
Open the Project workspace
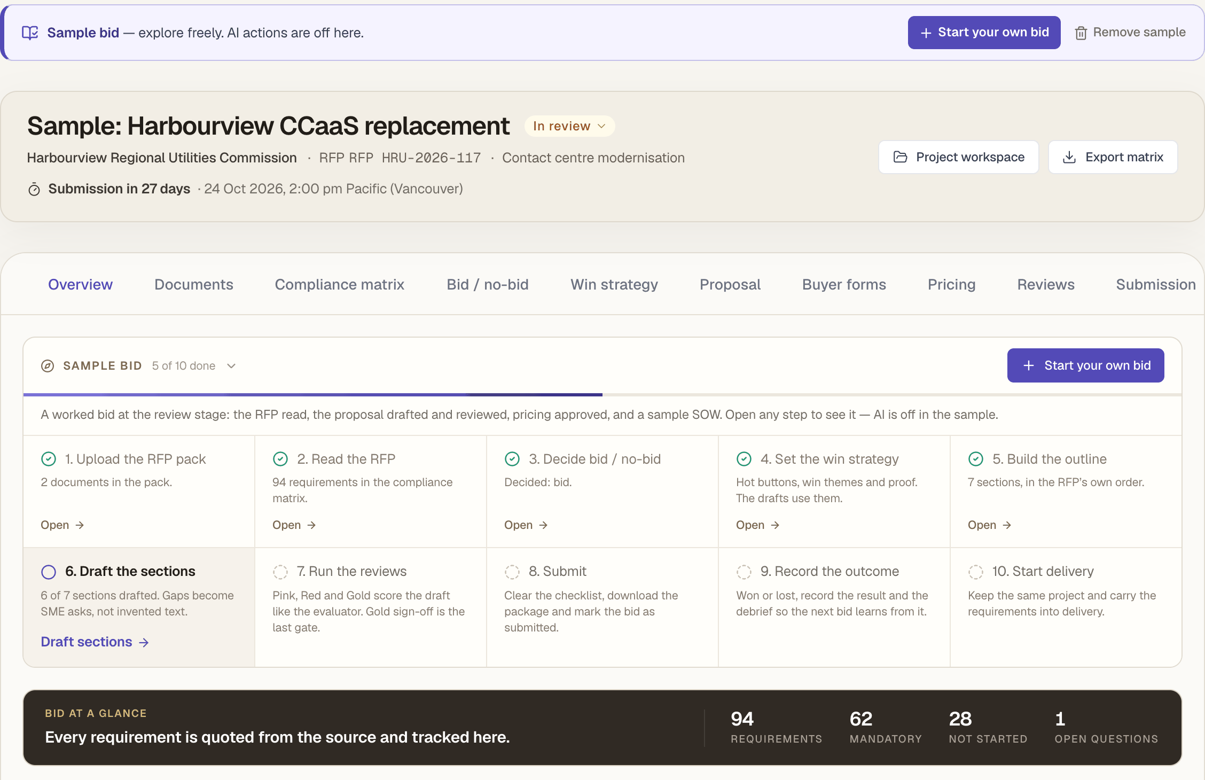[x=959, y=157]
